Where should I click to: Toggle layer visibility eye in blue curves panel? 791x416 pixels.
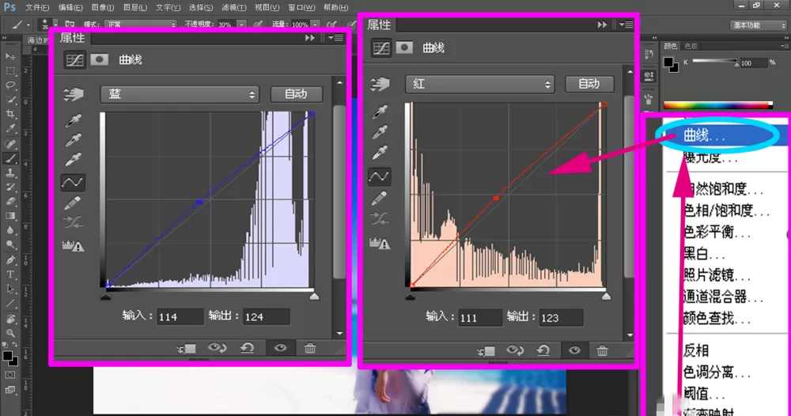pyautogui.click(x=281, y=348)
